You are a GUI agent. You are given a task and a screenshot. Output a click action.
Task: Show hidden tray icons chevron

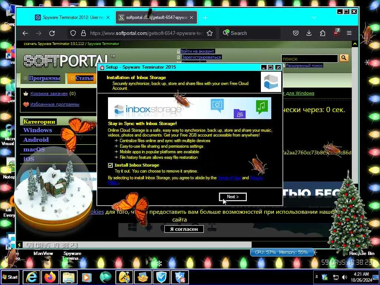click(x=317, y=276)
